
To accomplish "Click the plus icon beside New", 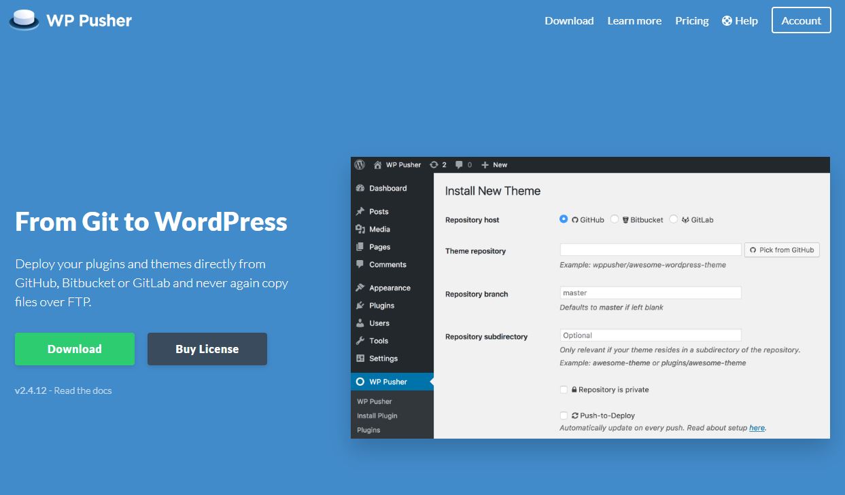I will coord(485,165).
